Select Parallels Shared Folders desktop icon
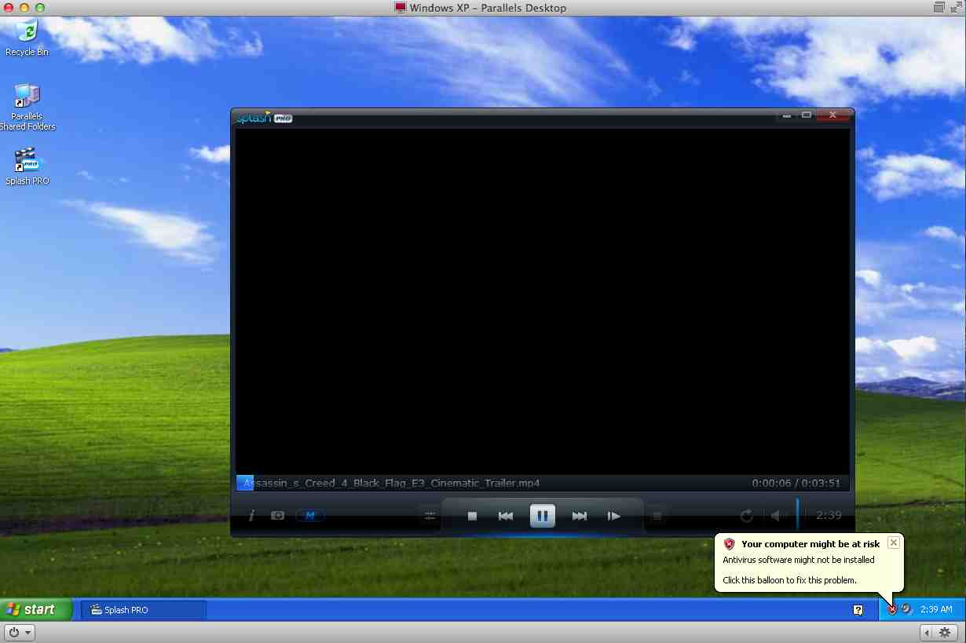Screen dimensions: 966x643 (x=27, y=107)
